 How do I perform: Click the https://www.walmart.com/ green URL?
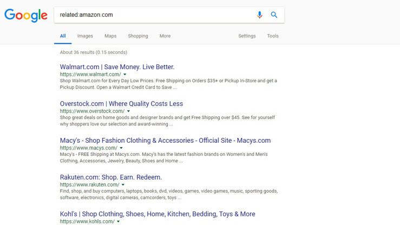click(90, 75)
